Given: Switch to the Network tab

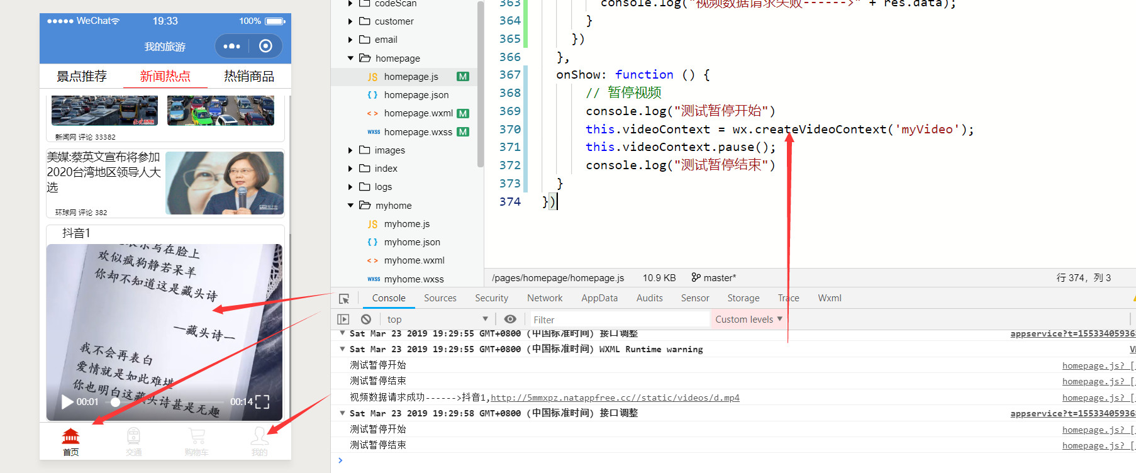Looking at the screenshot, I should click(x=545, y=298).
